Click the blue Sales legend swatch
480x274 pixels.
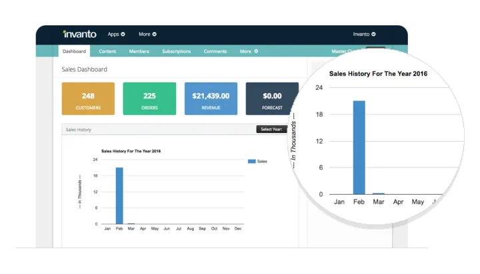coord(251,161)
